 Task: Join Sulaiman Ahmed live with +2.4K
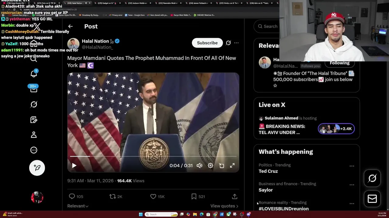[336, 129]
